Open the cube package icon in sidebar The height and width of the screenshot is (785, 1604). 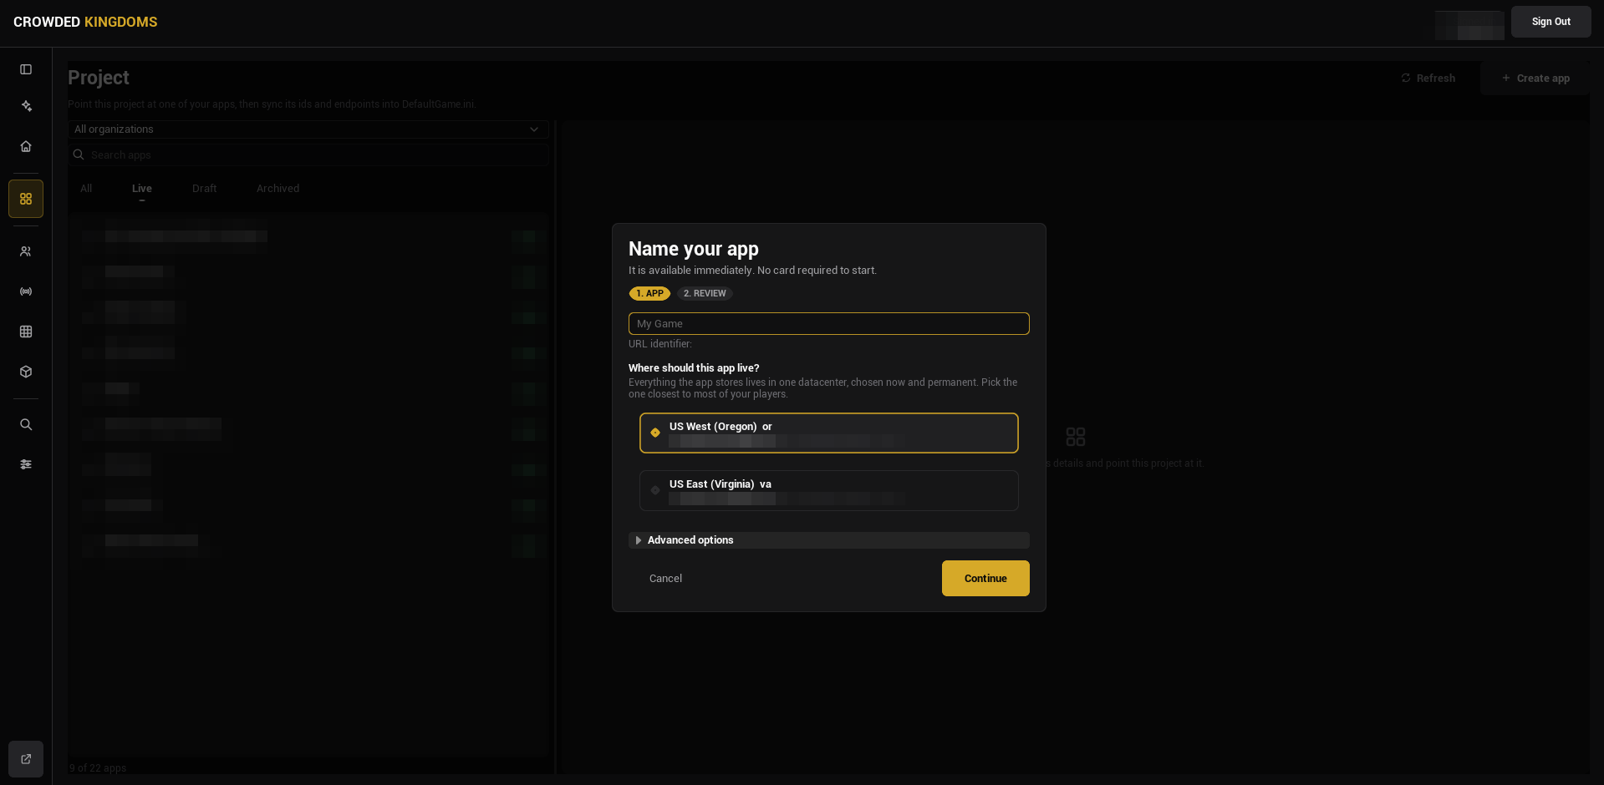tap(26, 372)
